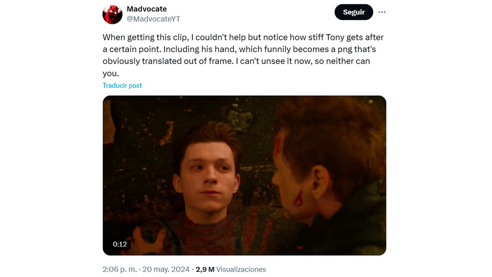Image resolution: width=492 pixels, height=277 pixels.
Task: Click the 0:12 video duration badge
Action: [x=120, y=244]
